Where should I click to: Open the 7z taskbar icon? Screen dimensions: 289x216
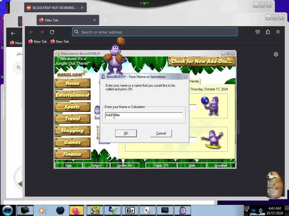pyautogui.click(x=130, y=210)
